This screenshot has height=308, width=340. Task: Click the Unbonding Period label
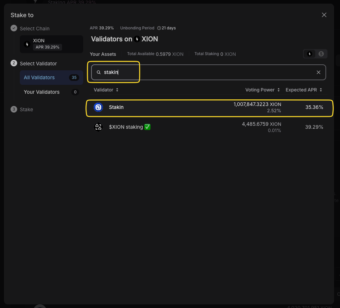137,28
